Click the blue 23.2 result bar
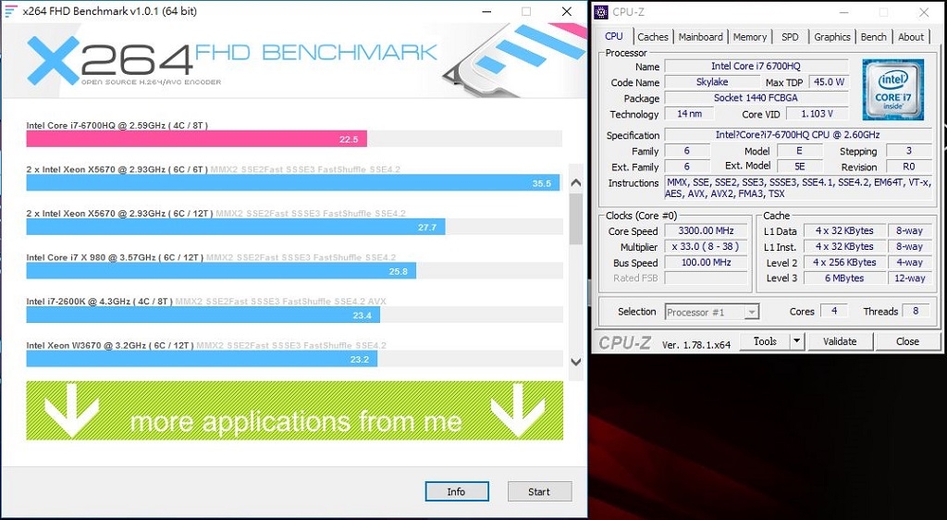The height and width of the screenshot is (520, 947). click(x=202, y=359)
